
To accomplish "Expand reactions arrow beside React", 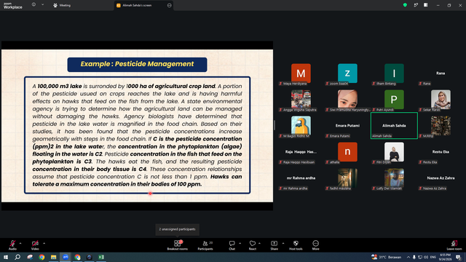I will point(259,243).
